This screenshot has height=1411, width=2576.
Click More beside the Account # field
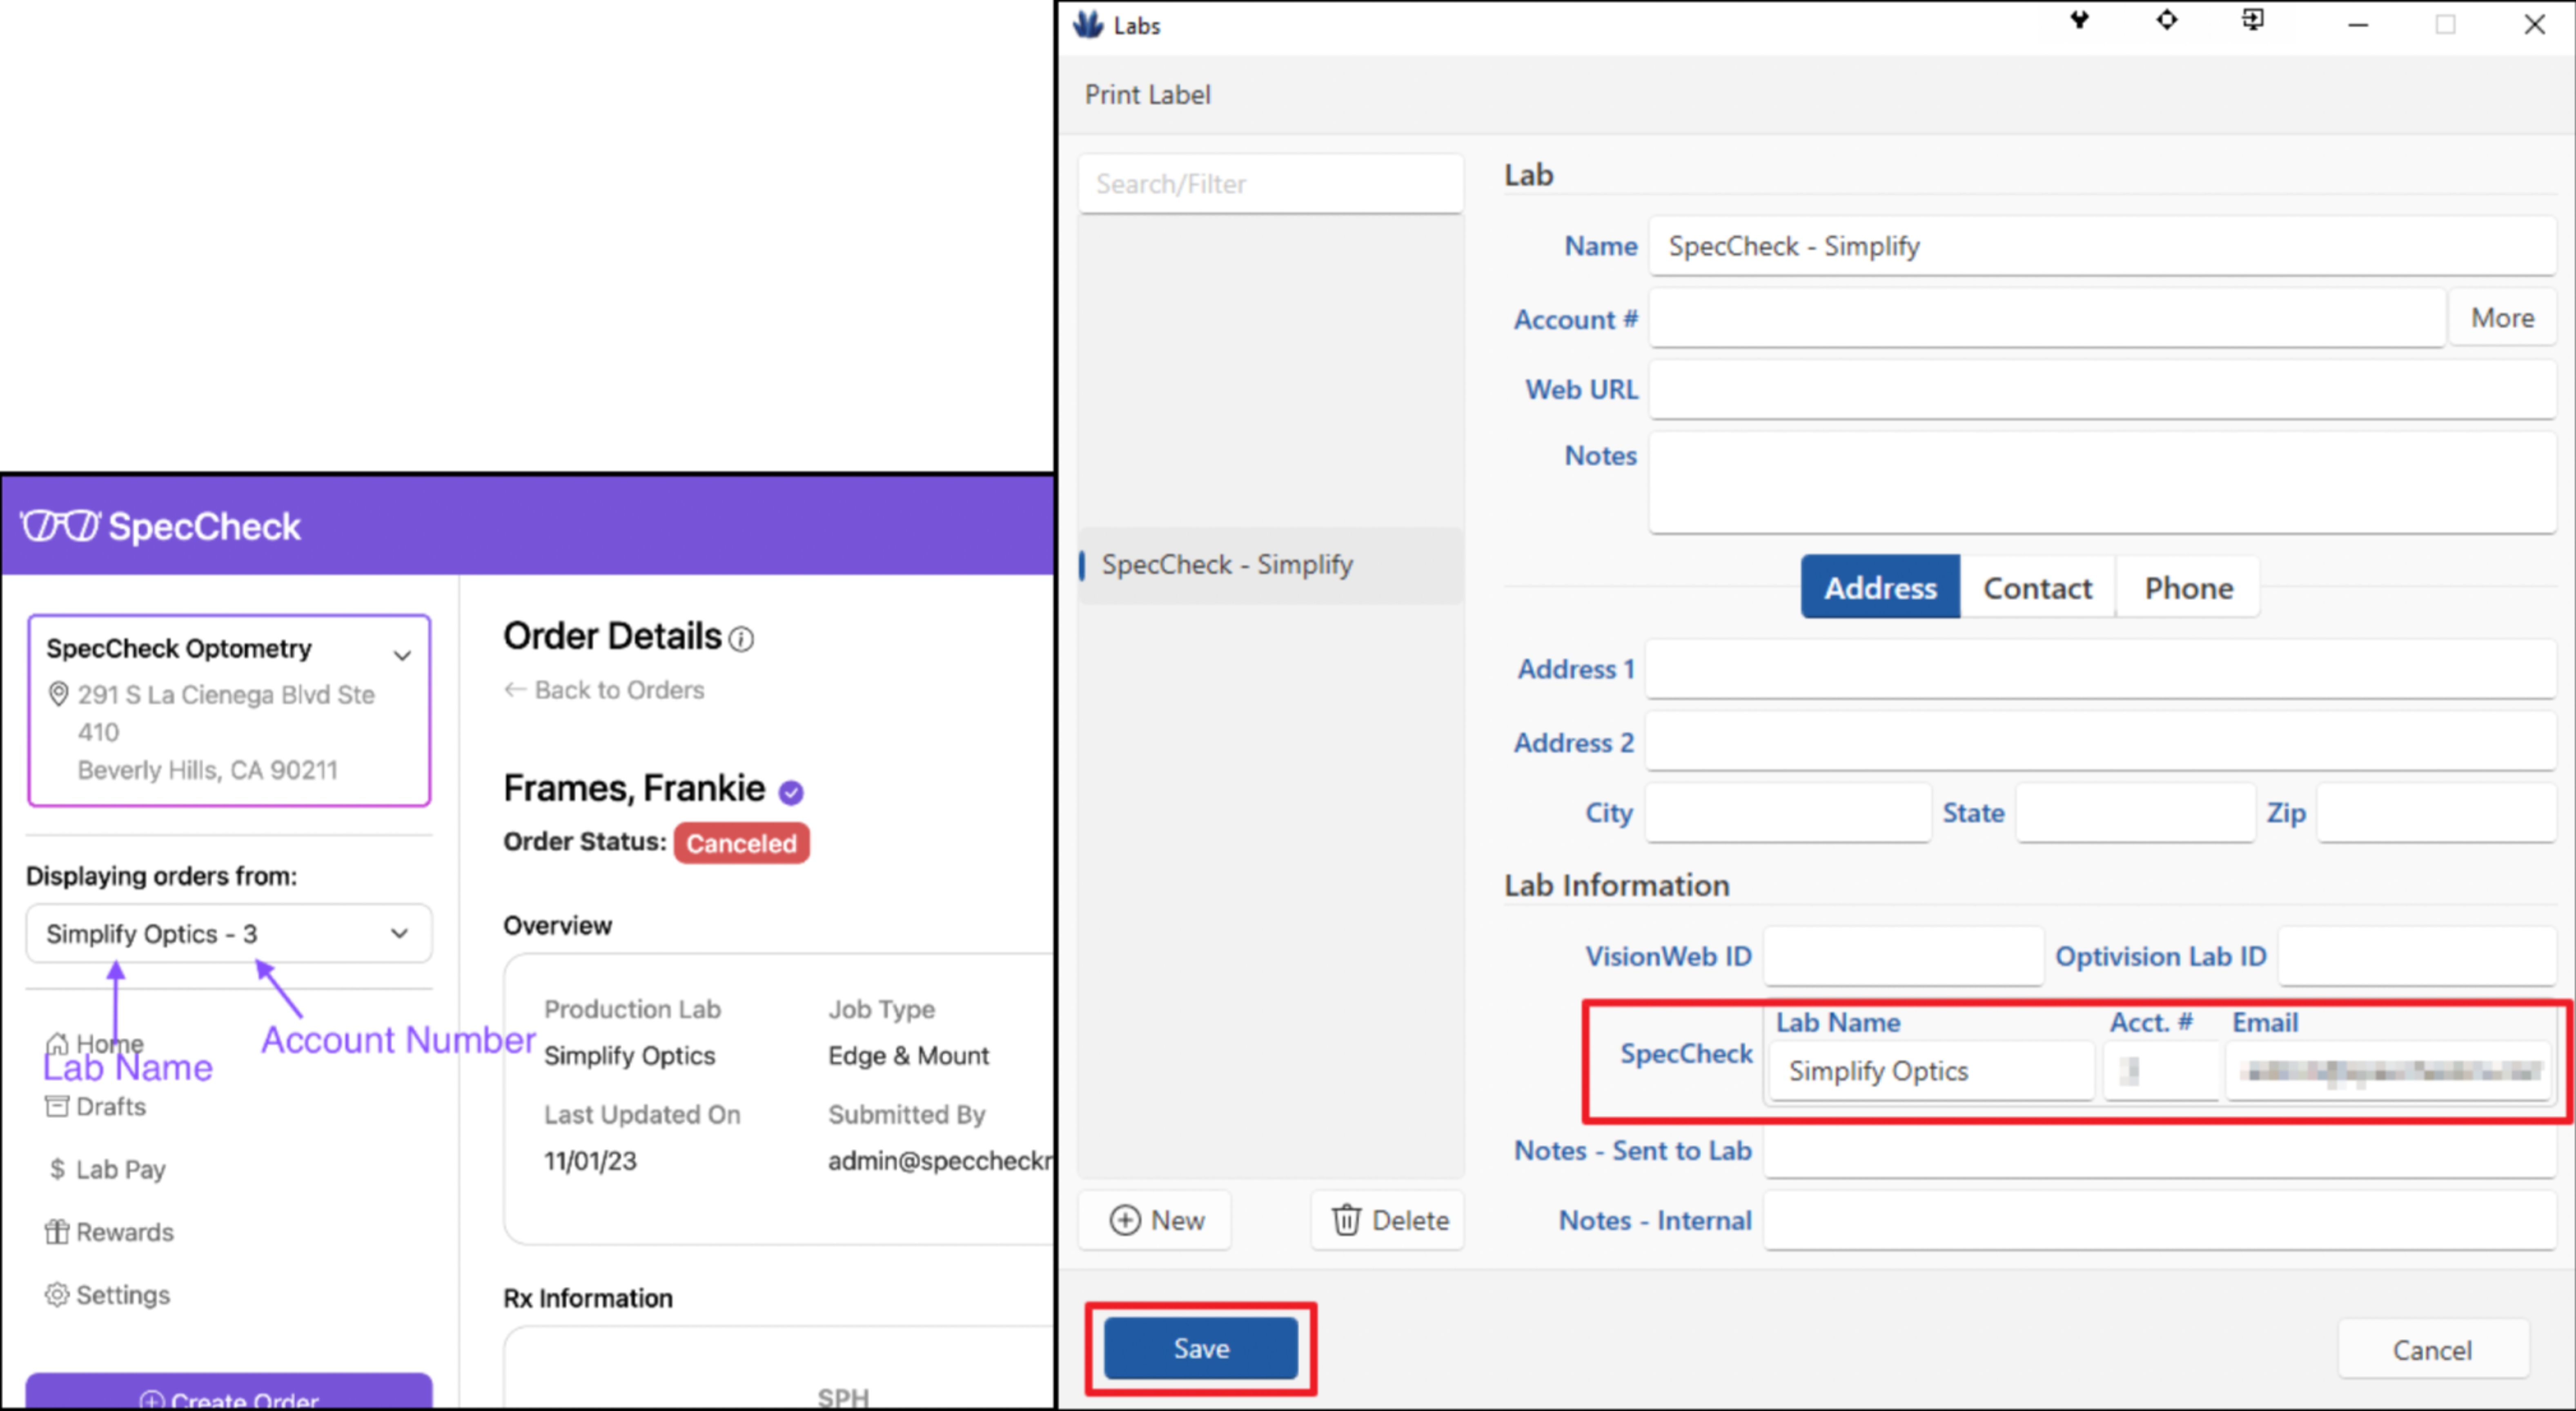coord(2503,318)
